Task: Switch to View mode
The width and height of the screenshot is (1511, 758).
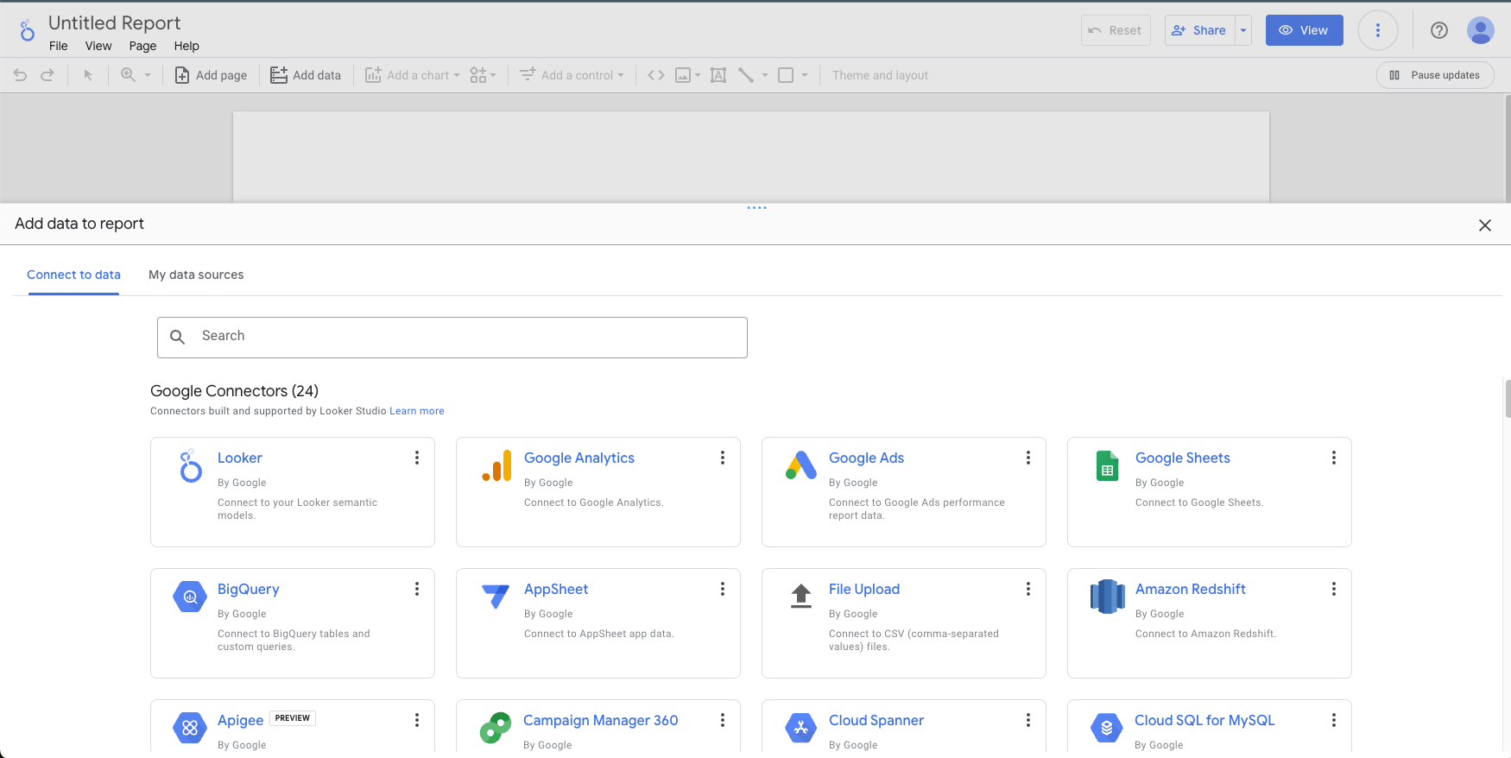Action: tap(1304, 30)
